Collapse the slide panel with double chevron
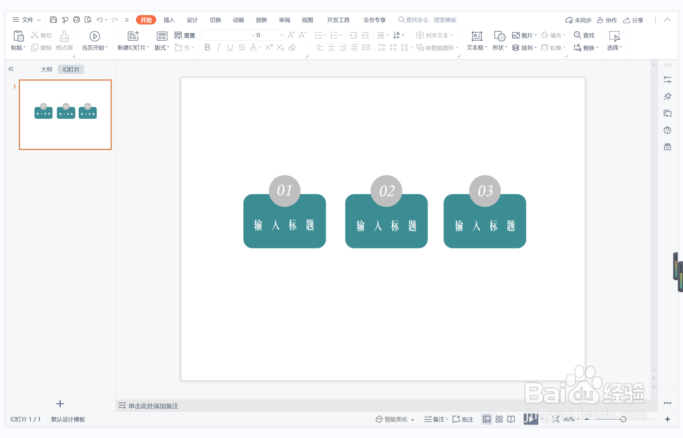Image resolution: width=683 pixels, height=438 pixels. coord(11,69)
